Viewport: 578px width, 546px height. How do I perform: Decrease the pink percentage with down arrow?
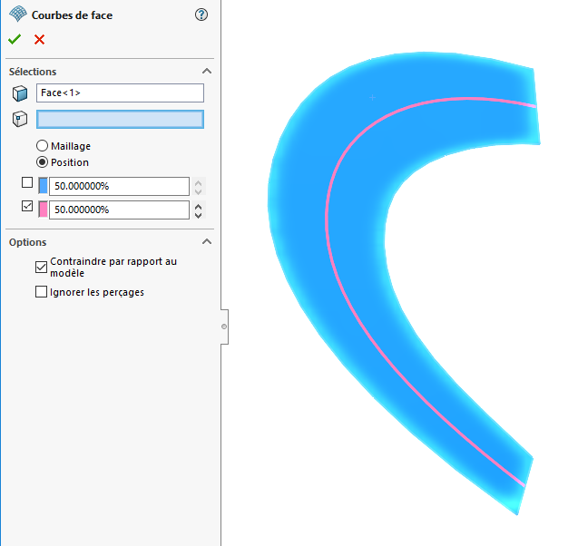(x=199, y=215)
